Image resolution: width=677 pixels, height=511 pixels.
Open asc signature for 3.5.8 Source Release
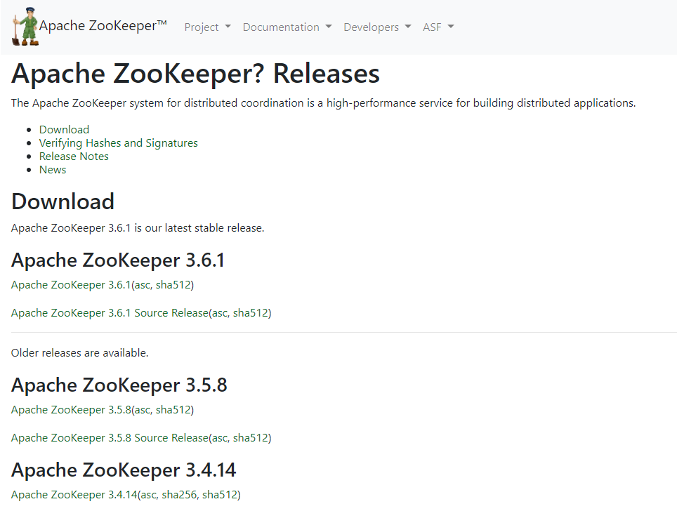pos(219,438)
